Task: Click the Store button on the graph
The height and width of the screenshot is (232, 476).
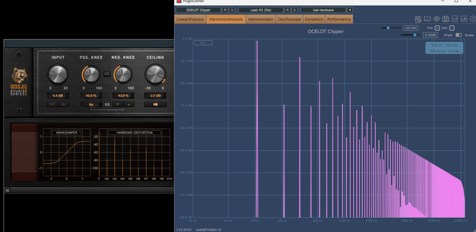Action: pos(204,43)
